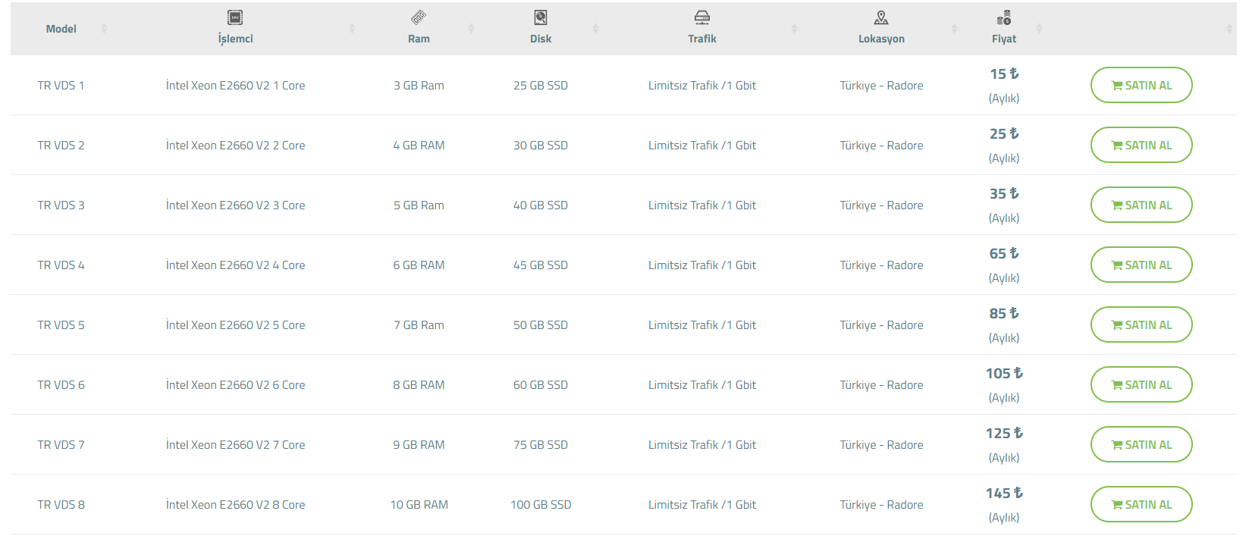1249x536 pixels.
Task: Click the 65 ₺ monthly price
Action: 1004,254
